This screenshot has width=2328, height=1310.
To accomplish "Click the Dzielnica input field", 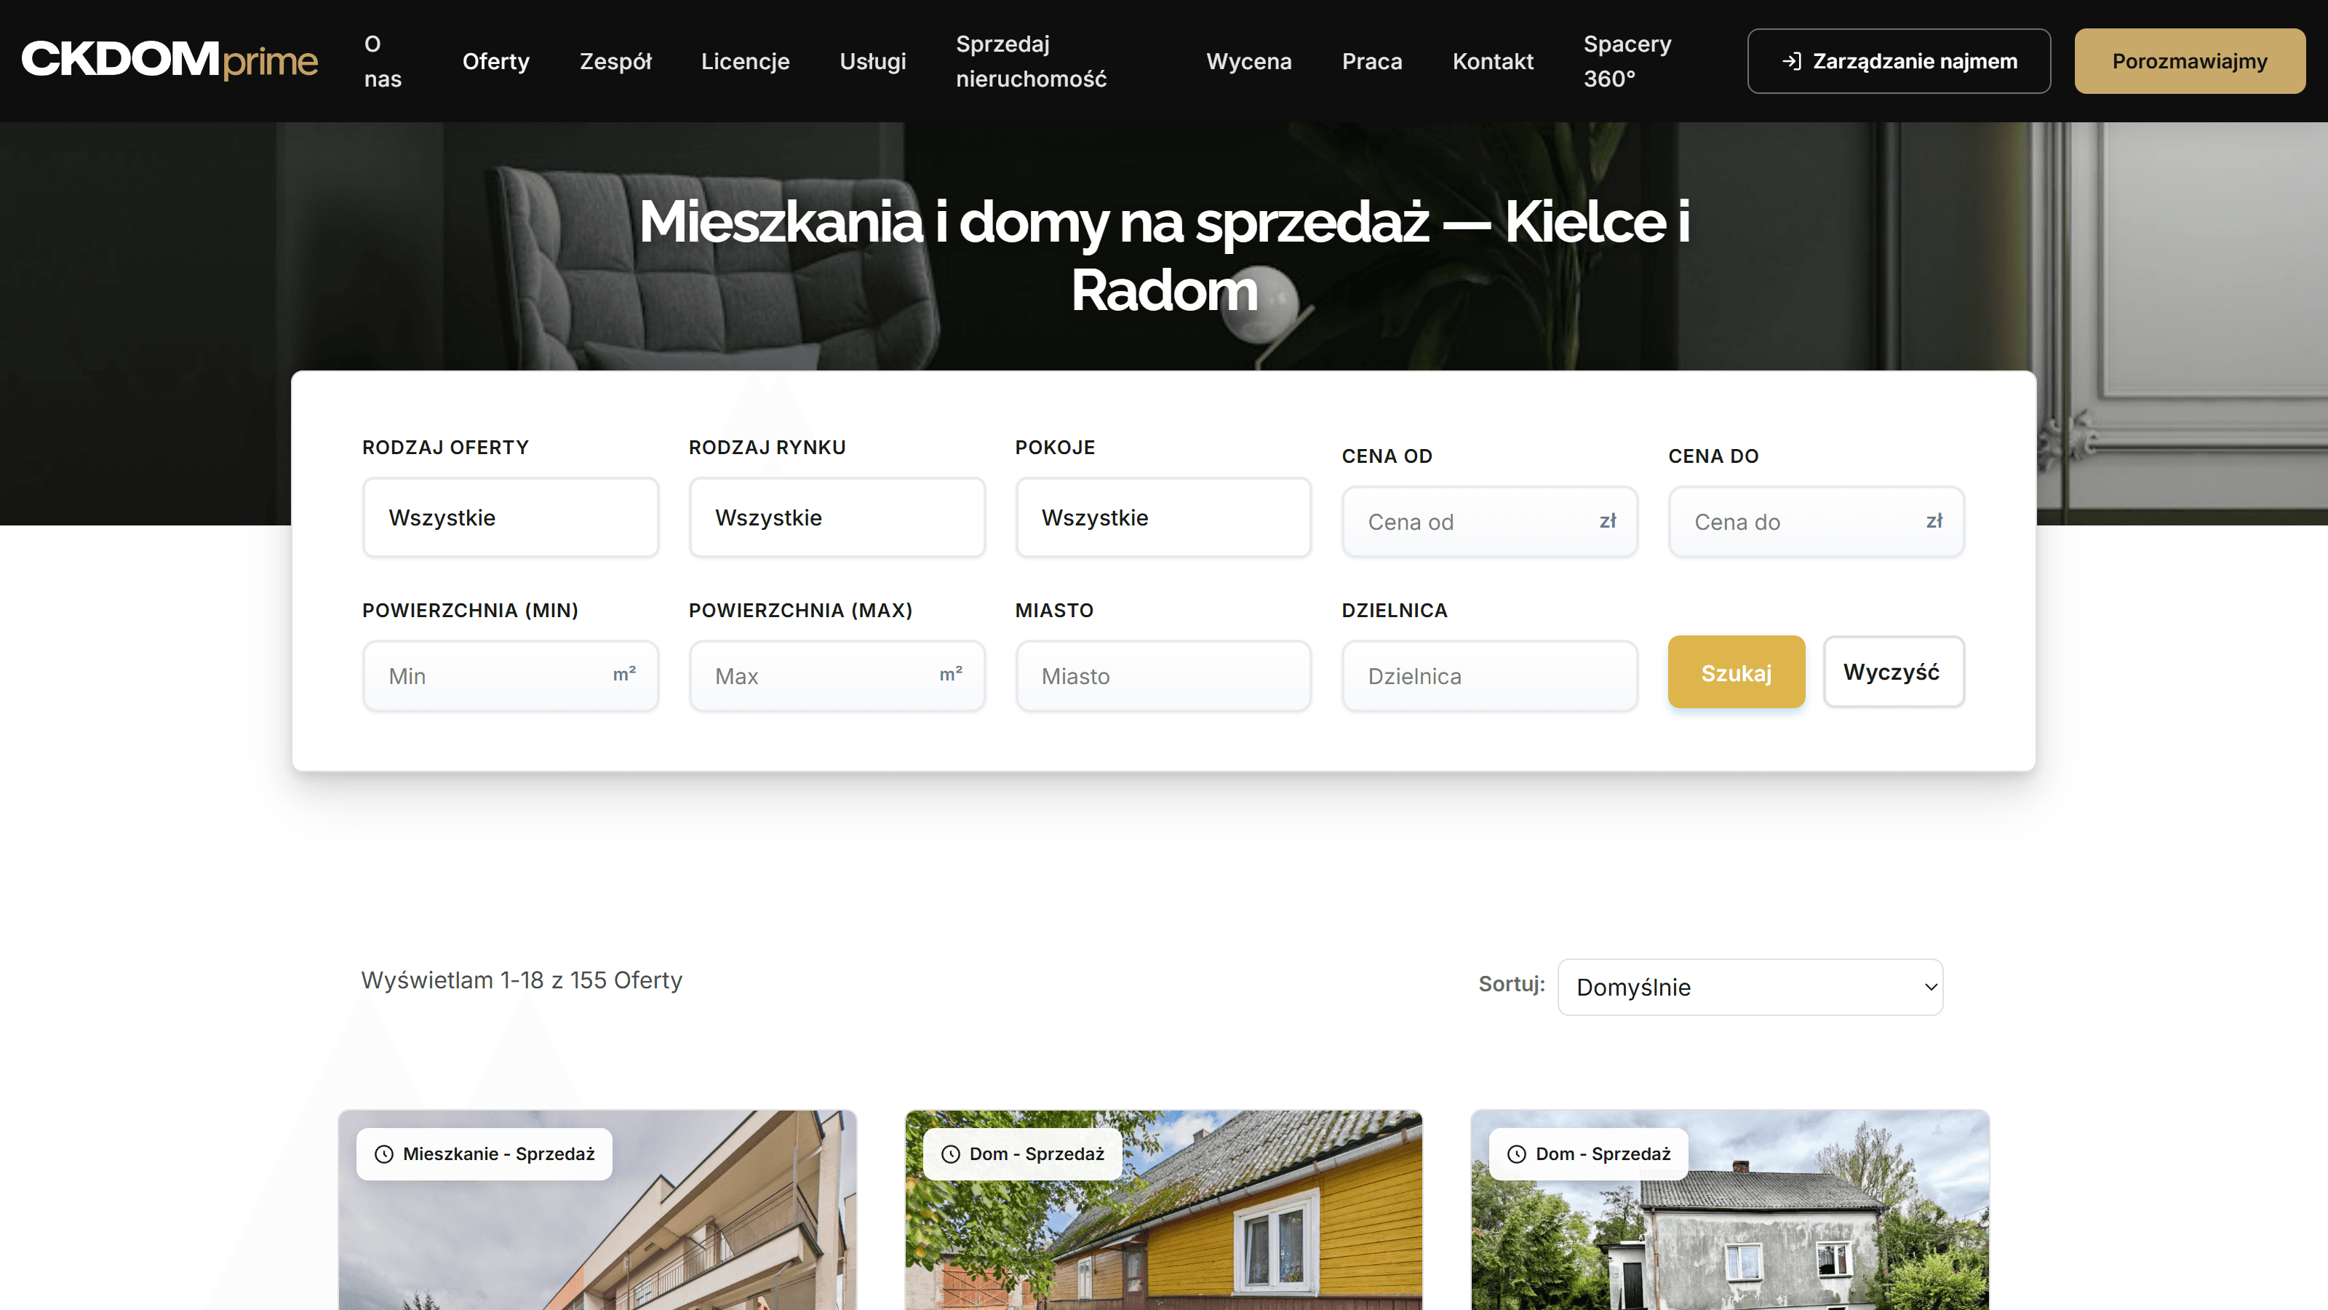I will click(x=1489, y=676).
